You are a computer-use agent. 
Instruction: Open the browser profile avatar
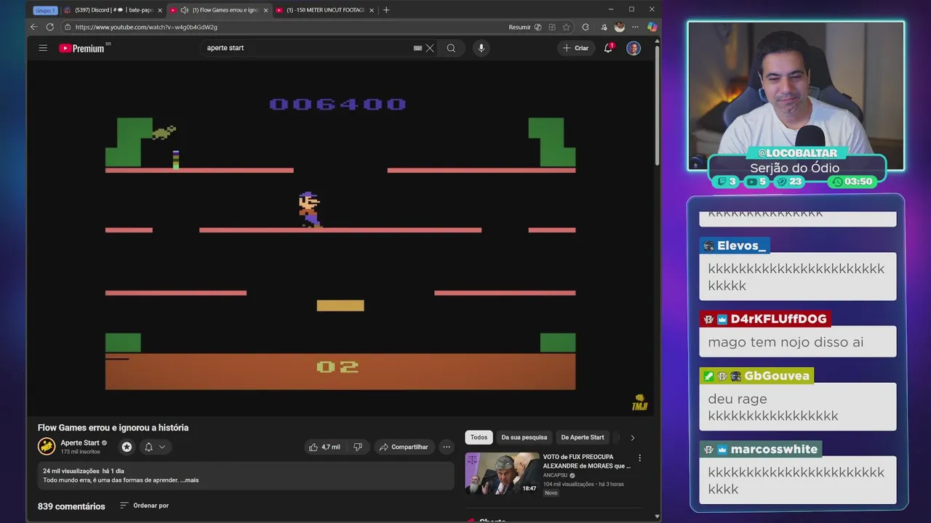620,27
